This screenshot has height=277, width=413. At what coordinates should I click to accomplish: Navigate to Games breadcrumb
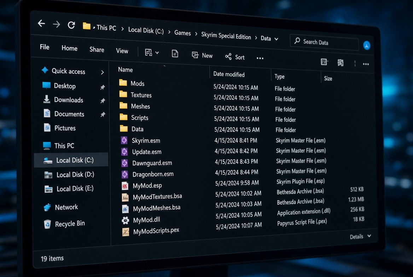[182, 33]
